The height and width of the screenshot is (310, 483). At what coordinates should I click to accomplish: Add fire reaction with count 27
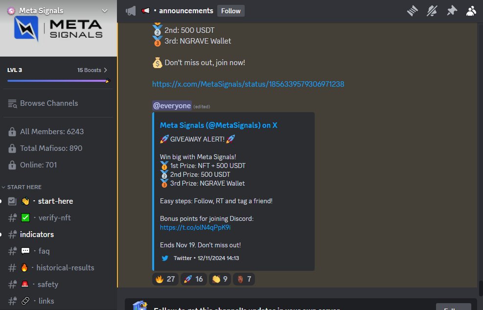coord(165,279)
